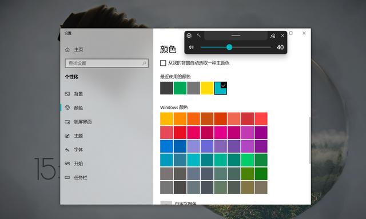Pick the hot pink magenta swatch in second row
The image size is (366, 219).
pyautogui.click(x=221, y=133)
